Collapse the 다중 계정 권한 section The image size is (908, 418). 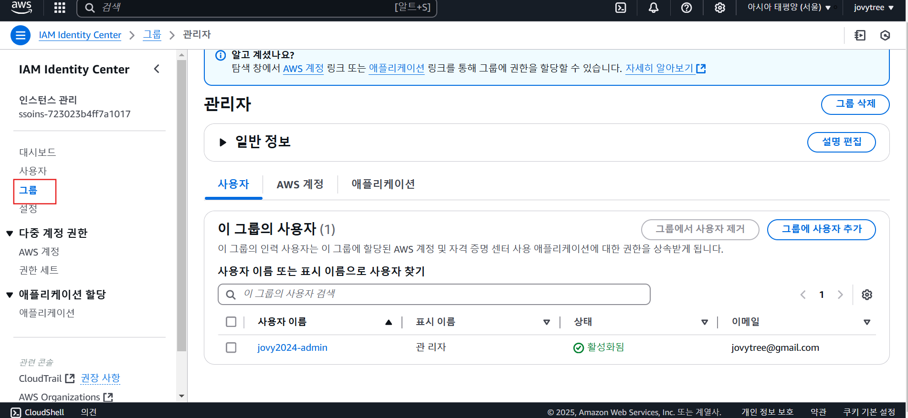(x=10, y=233)
